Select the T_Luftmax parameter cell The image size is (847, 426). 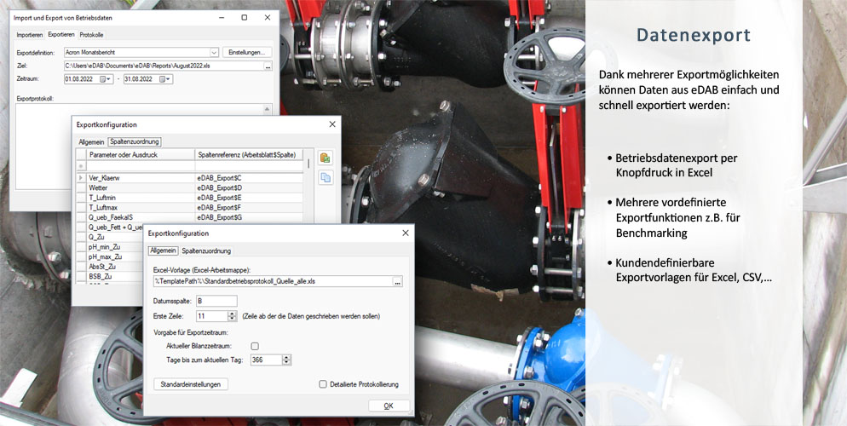point(141,207)
